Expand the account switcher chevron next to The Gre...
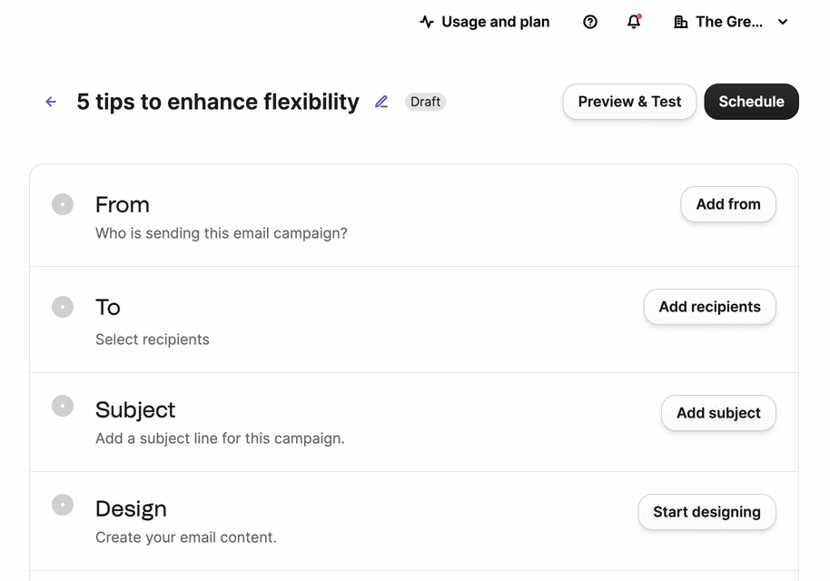 (x=783, y=21)
